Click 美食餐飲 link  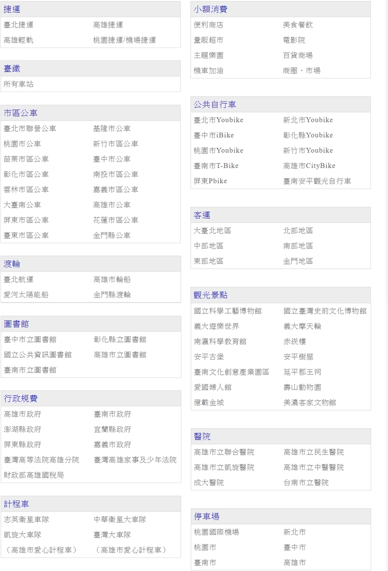pos(298,25)
